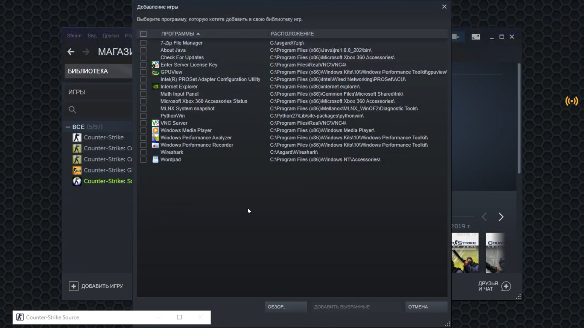Screen dimensions: 584x328
Task: Click the Windows Performance Analyzer icon
Action: click(155, 138)
